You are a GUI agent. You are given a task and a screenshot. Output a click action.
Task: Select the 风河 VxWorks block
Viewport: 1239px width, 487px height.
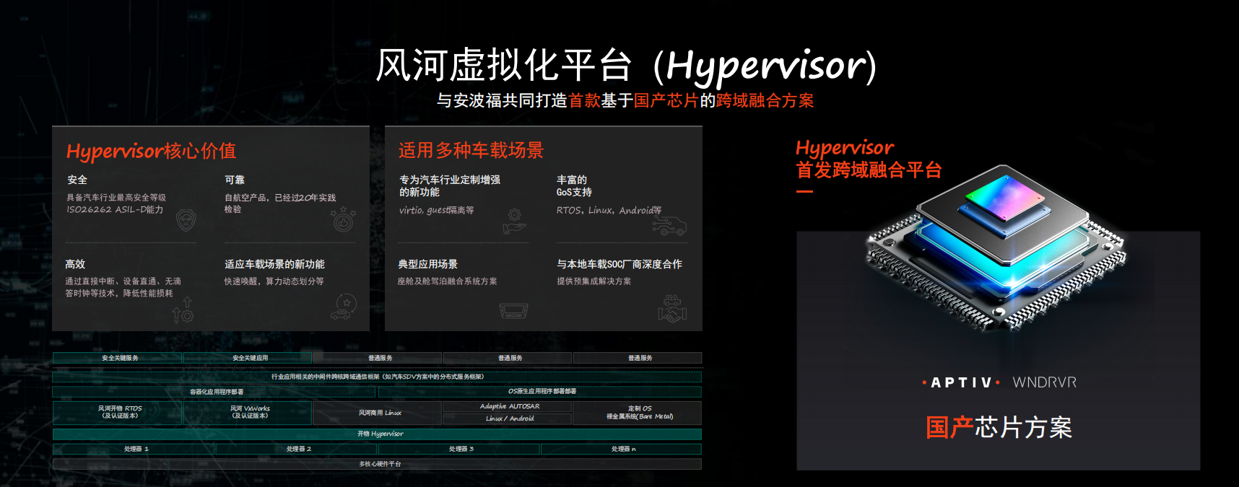248,412
